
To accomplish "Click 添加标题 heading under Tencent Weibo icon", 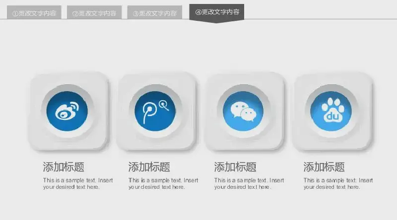I will pos(149,167).
